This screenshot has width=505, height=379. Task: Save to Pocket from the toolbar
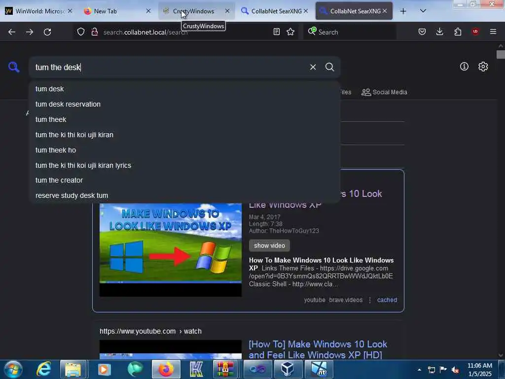pos(422,32)
